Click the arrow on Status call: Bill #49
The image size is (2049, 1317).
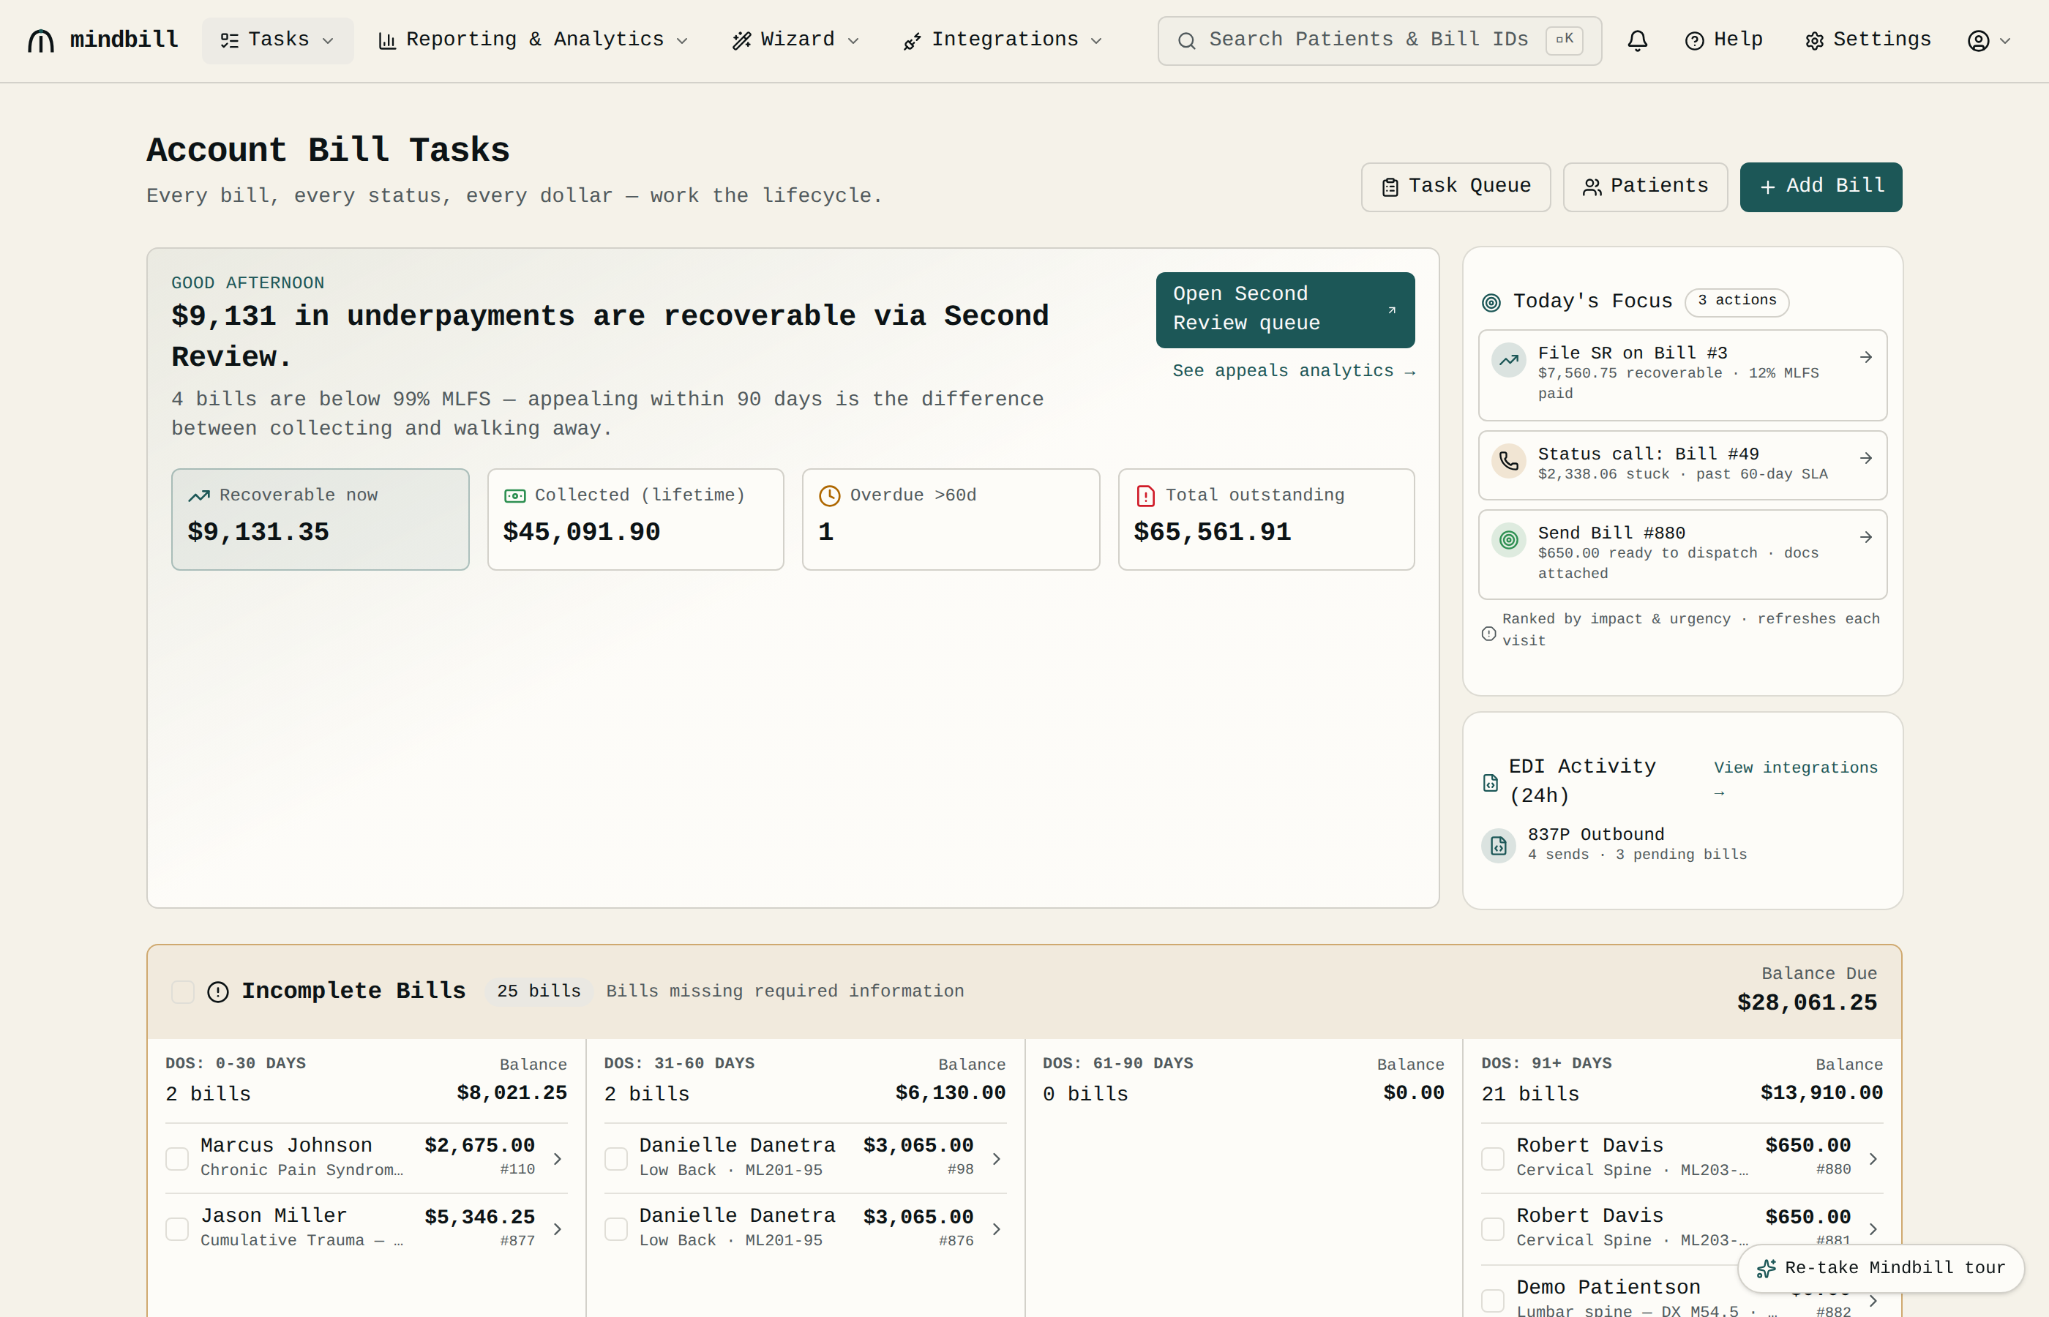[x=1865, y=458]
